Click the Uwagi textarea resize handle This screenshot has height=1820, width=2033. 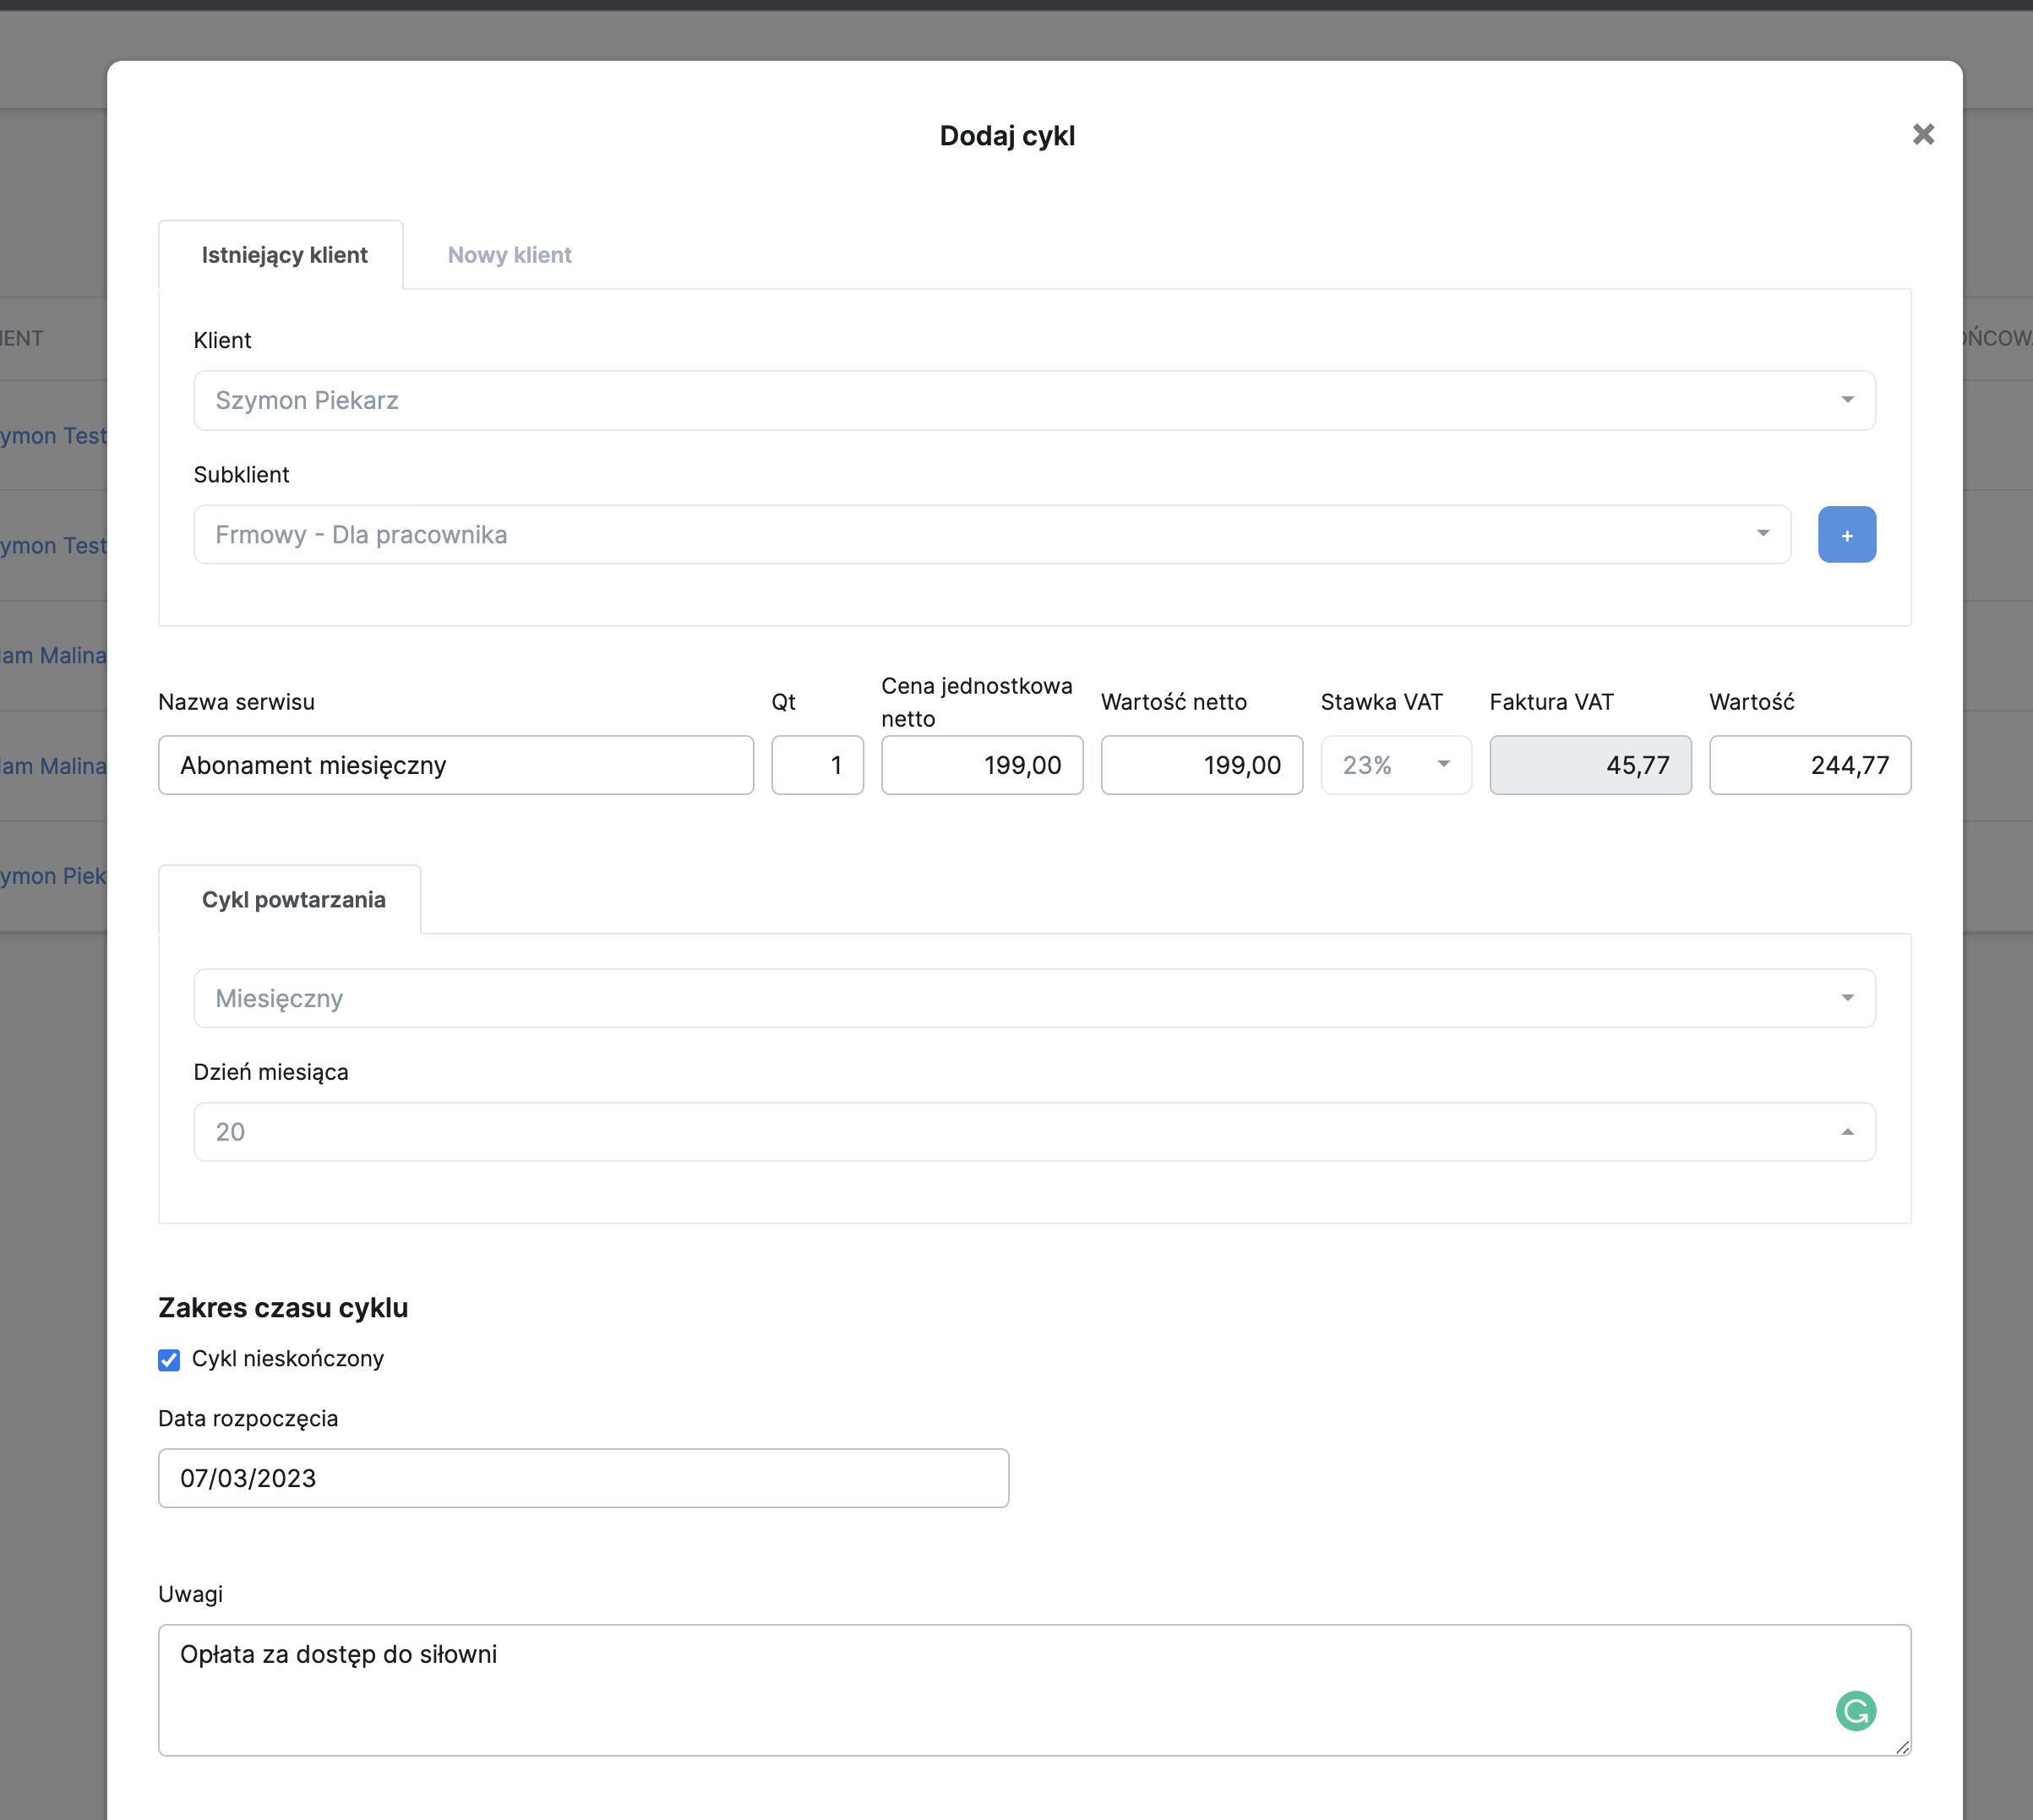click(1901, 1747)
